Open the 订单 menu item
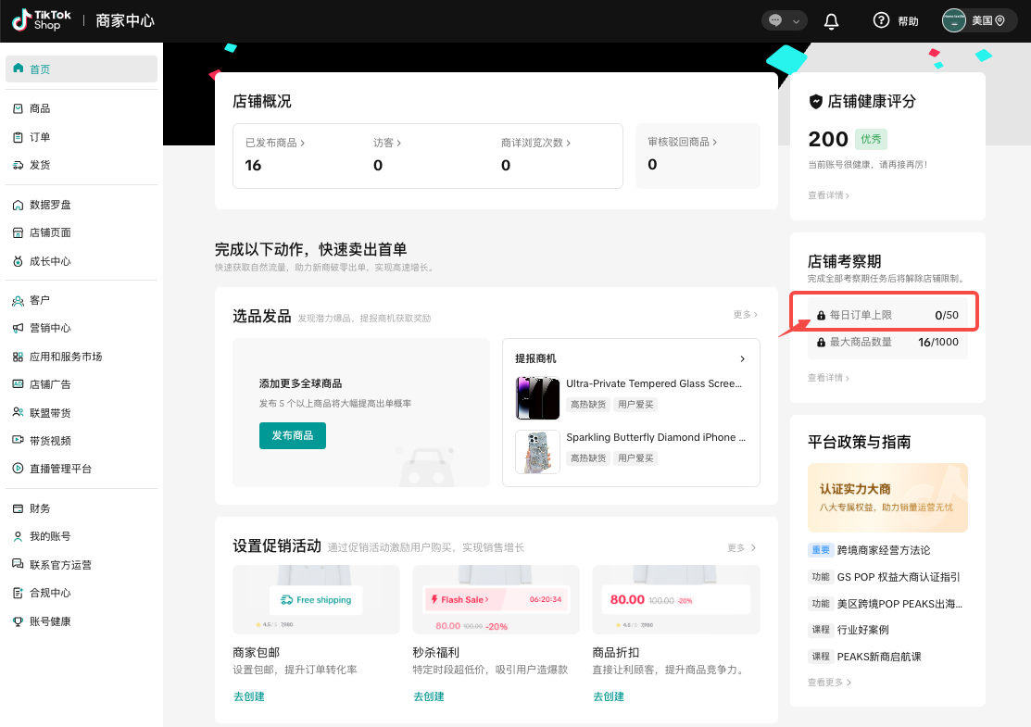 tap(39, 136)
